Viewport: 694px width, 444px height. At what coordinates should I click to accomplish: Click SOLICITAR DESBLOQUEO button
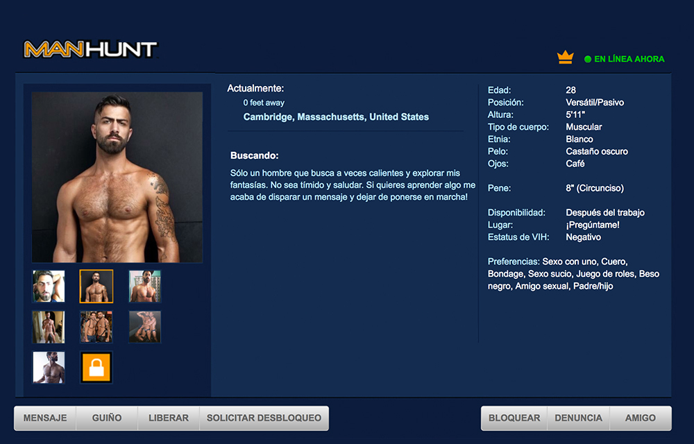point(264,418)
